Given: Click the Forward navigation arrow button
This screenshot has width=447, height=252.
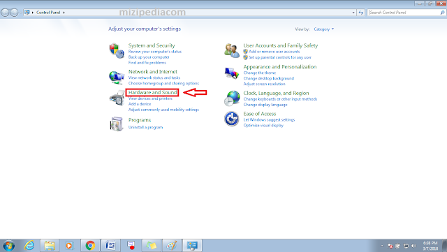Looking at the screenshot, I should pyautogui.click(x=14, y=13).
